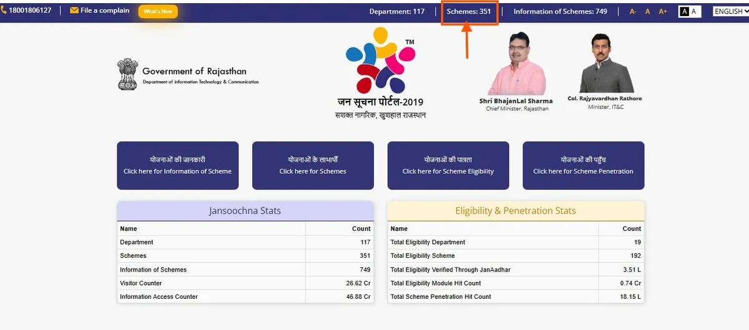The image size is (749, 330).
Task: Click the phone icon beside helpline number
Action: 4,11
